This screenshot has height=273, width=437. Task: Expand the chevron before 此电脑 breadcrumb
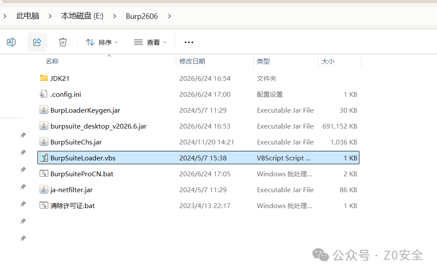[x=5, y=16]
